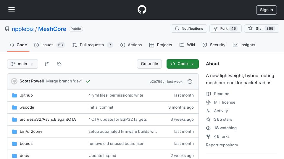Open the MeshCore repository link

(x=52, y=29)
